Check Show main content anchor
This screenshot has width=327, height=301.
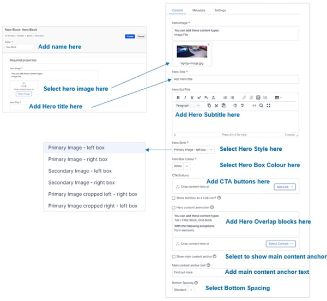(x=174, y=256)
